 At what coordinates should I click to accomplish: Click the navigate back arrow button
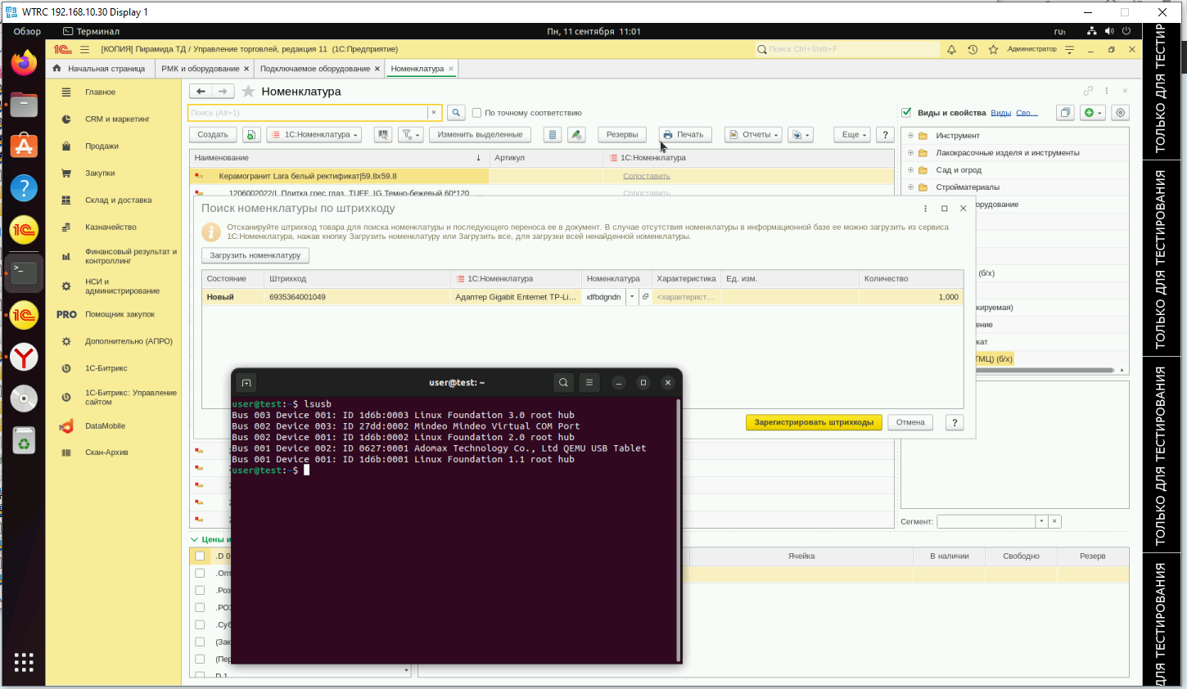tap(201, 92)
